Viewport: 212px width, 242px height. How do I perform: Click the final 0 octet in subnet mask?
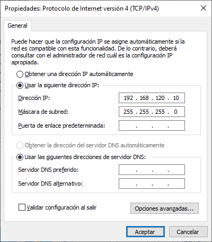tap(175, 112)
